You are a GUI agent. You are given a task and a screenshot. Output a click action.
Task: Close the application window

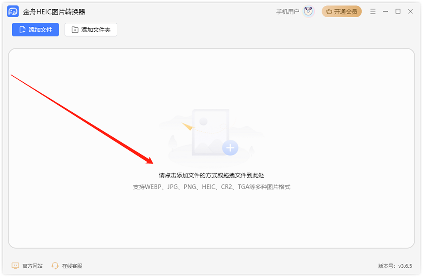pyautogui.click(x=410, y=11)
